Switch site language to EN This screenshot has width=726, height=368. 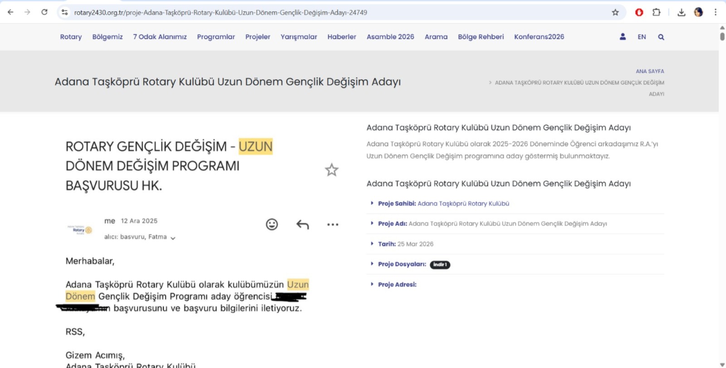point(642,37)
